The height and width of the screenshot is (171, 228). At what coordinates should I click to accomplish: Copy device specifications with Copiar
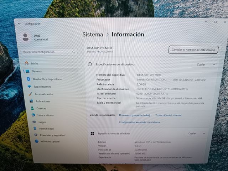click(x=201, y=64)
